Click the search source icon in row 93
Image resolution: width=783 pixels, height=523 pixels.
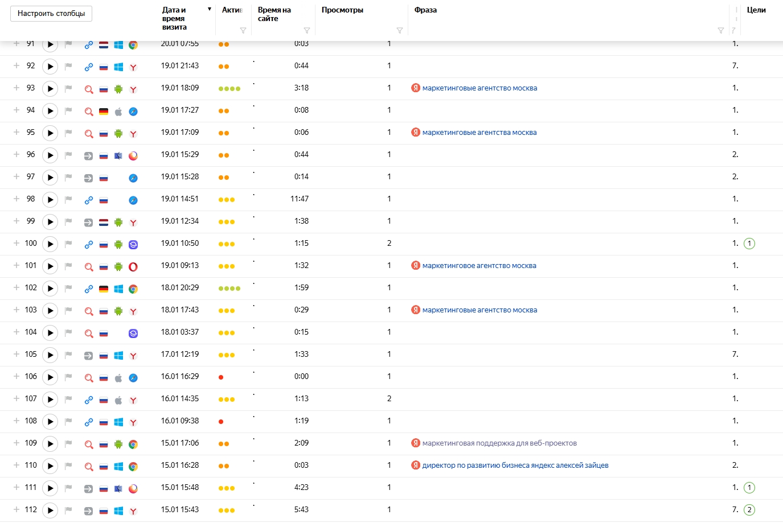point(89,89)
